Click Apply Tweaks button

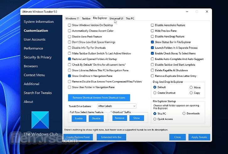[199, 137]
